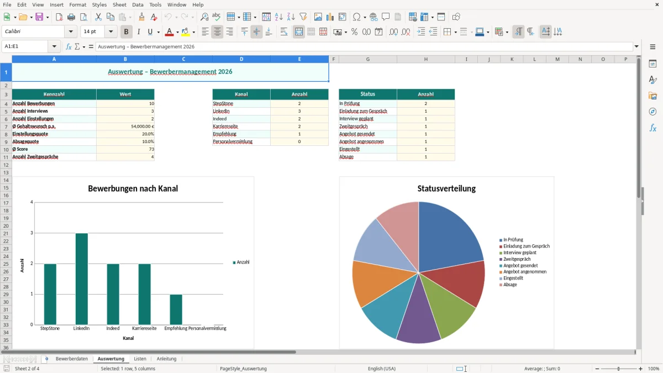Open the sidebar Navigator compass icon
Screen dimensions: 663x373
coord(653,112)
